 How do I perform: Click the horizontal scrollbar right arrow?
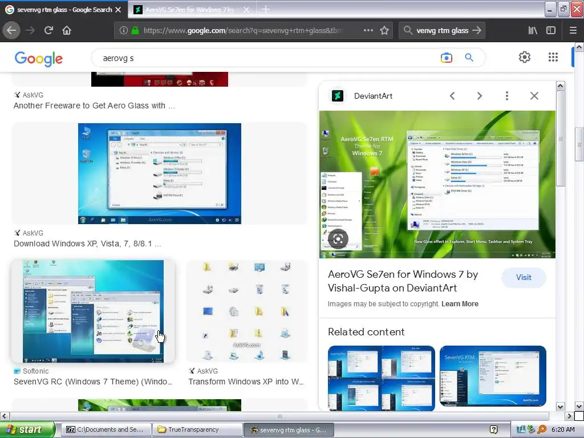569,416
